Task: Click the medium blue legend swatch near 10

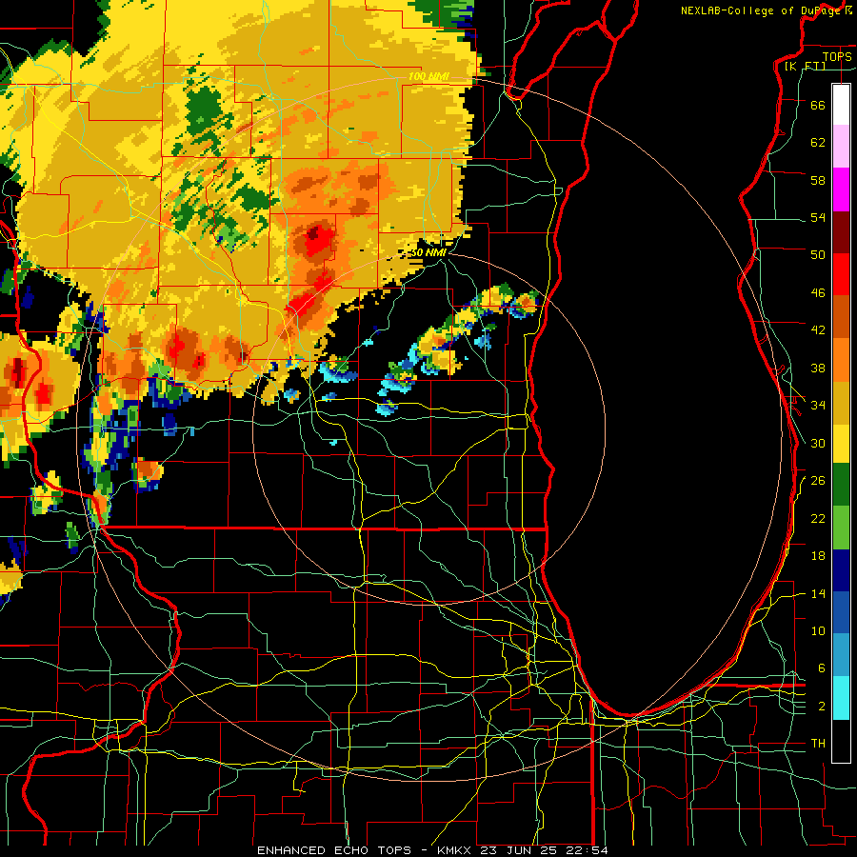Action: [841, 612]
